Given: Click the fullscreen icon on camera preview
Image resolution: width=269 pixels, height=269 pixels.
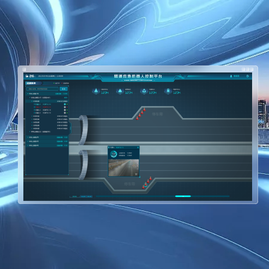Looking at the screenshot, I should click(x=136, y=174).
